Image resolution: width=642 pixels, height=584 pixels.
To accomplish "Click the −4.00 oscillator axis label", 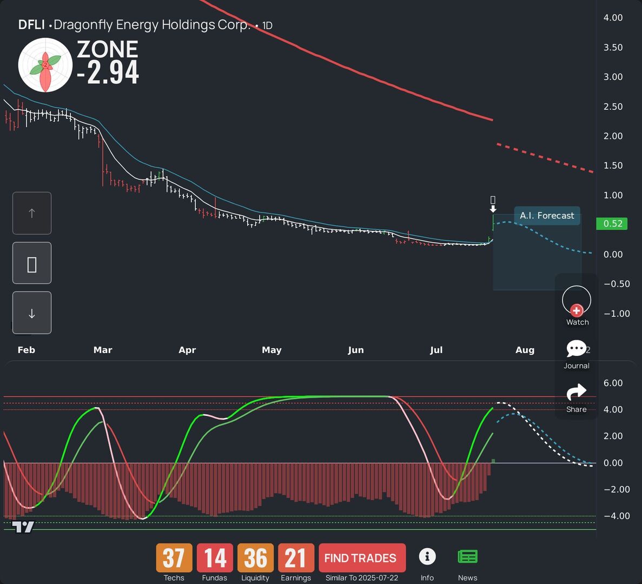I will tap(617, 516).
